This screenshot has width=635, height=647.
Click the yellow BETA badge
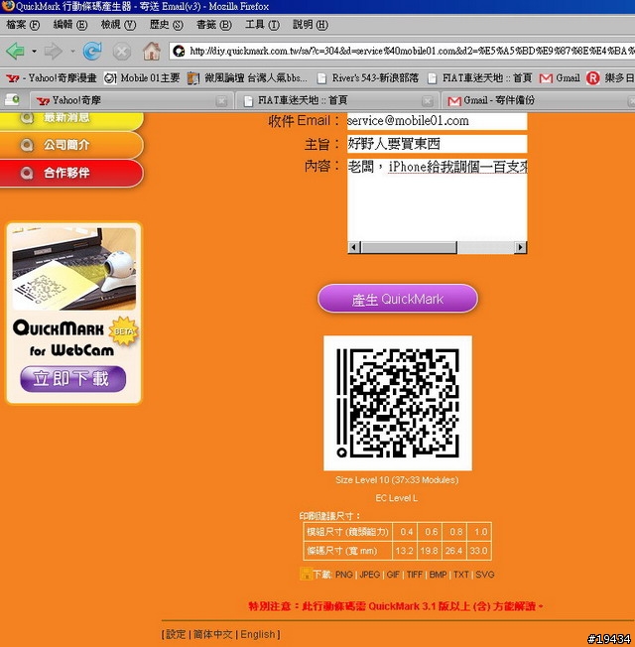123,330
